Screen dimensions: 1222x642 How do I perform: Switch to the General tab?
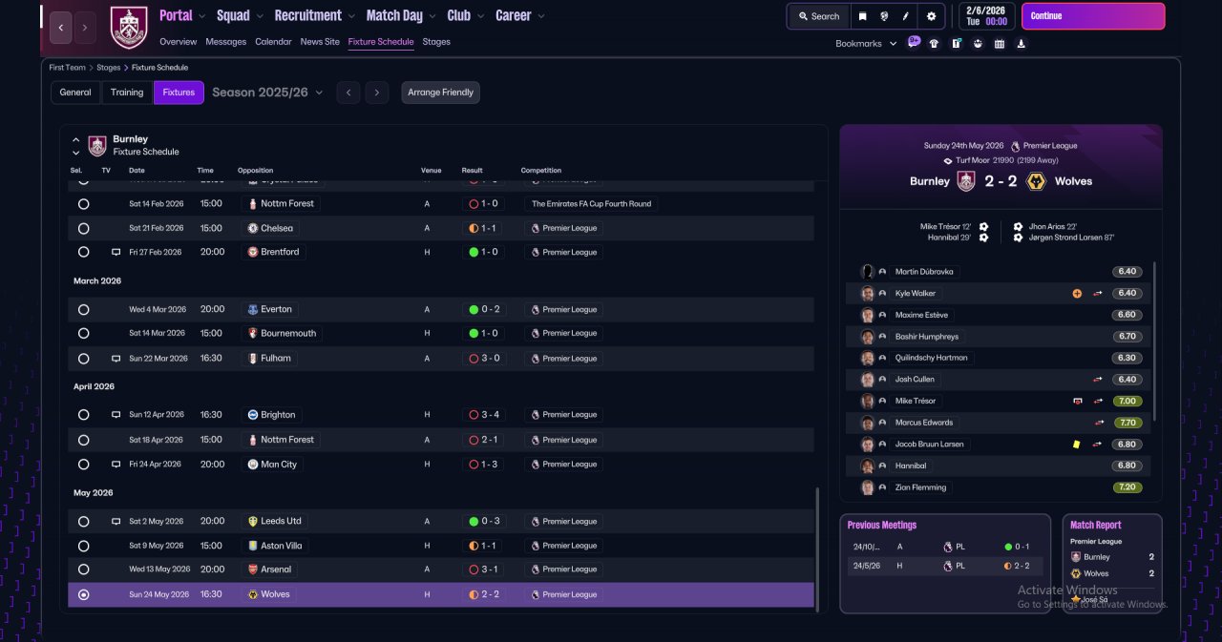click(75, 93)
